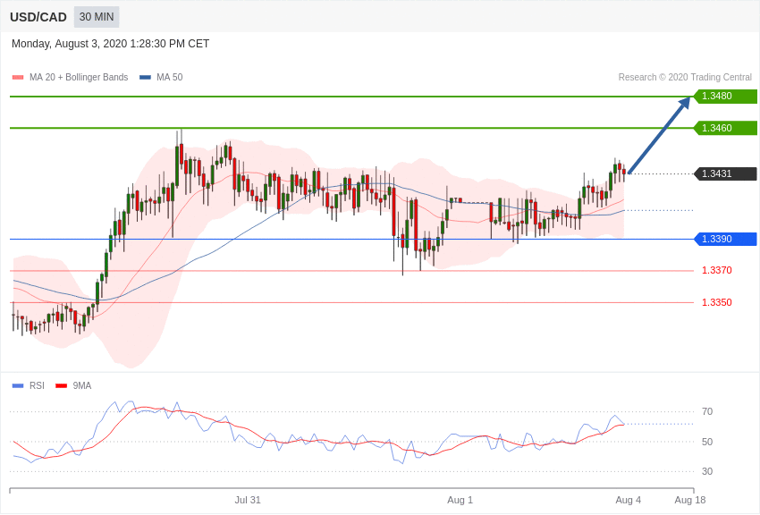The height and width of the screenshot is (515, 760).
Task: Click the 1.3370 support level label
Action: pos(717,270)
